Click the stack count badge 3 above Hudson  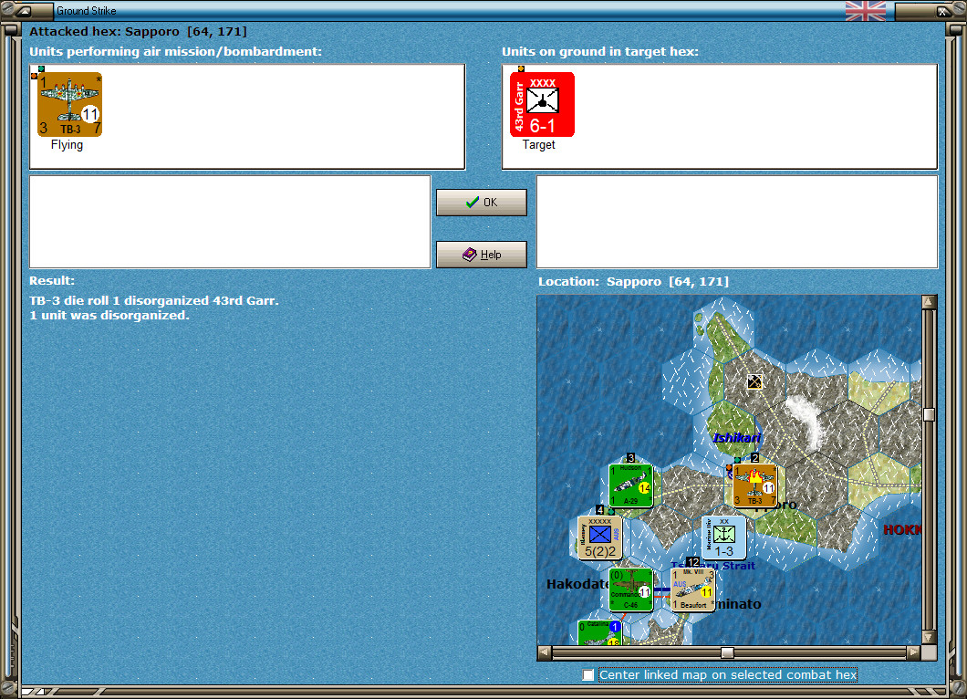pos(630,458)
